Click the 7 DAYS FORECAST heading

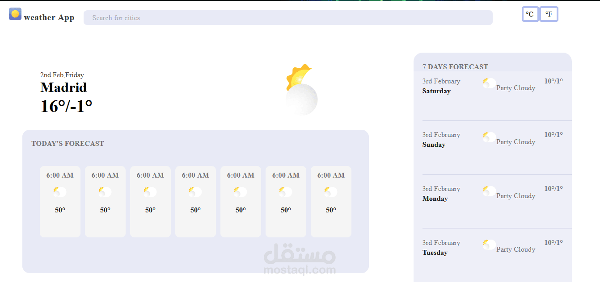click(x=455, y=66)
